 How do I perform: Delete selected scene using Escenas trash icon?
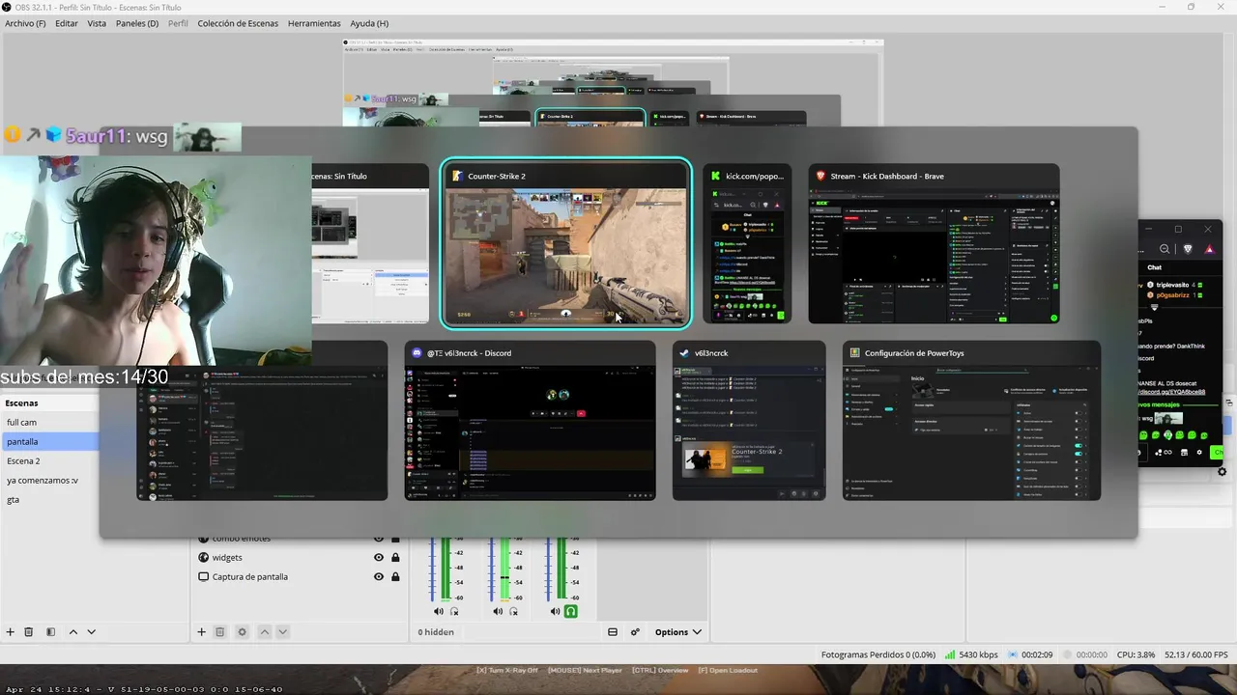pos(28,632)
